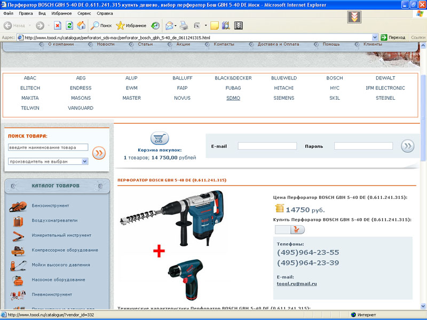The height and width of the screenshot is (320, 427).
Task: Click the purchase quantity field beside the cart icon
Action: pyautogui.click(x=283, y=230)
